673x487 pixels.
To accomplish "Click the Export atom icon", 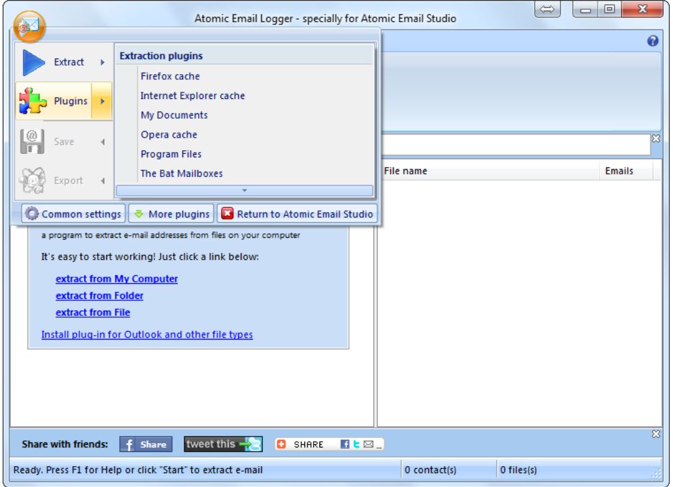I will [33, 180].
